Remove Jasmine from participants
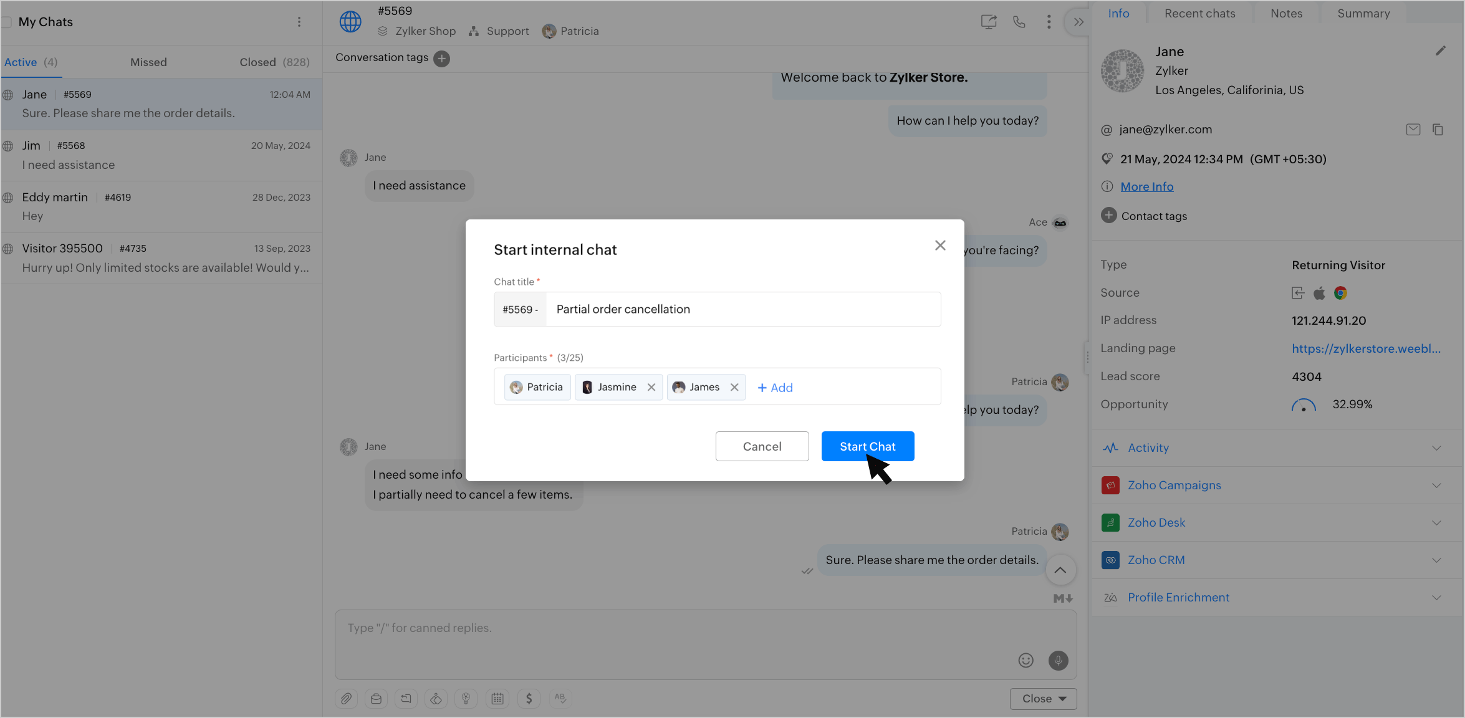1465x718 pixels. tap(651, 387)
